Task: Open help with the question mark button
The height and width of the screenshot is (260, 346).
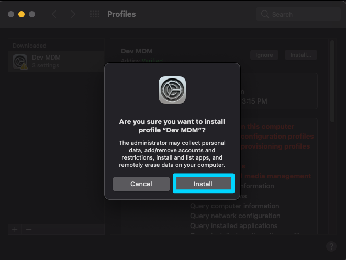Action: (x=331, y=246)
